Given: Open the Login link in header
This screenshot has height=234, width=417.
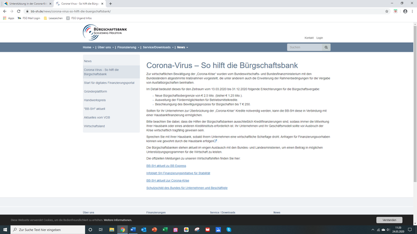Looking at the screenshot, I should pos(319,38).
